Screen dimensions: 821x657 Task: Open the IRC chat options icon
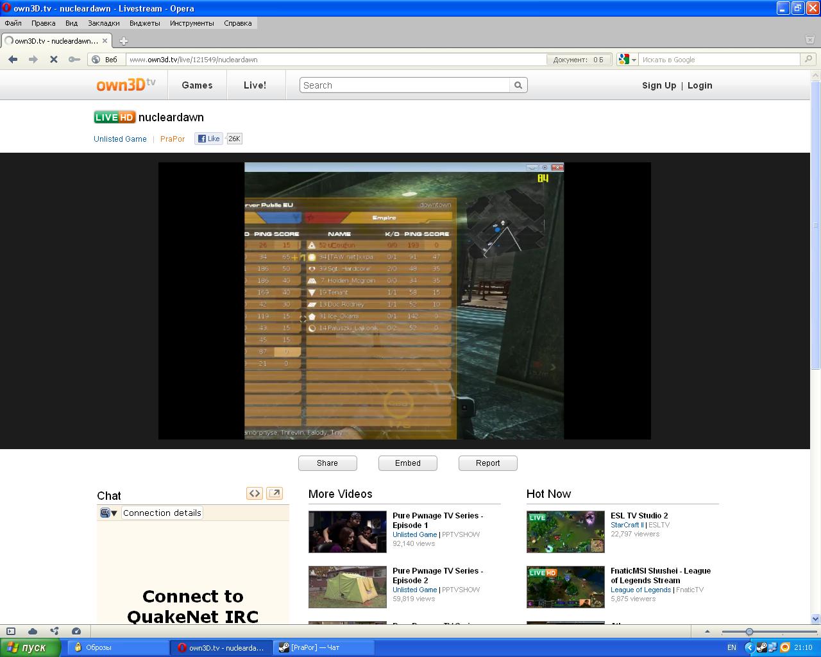pos(109,513)
